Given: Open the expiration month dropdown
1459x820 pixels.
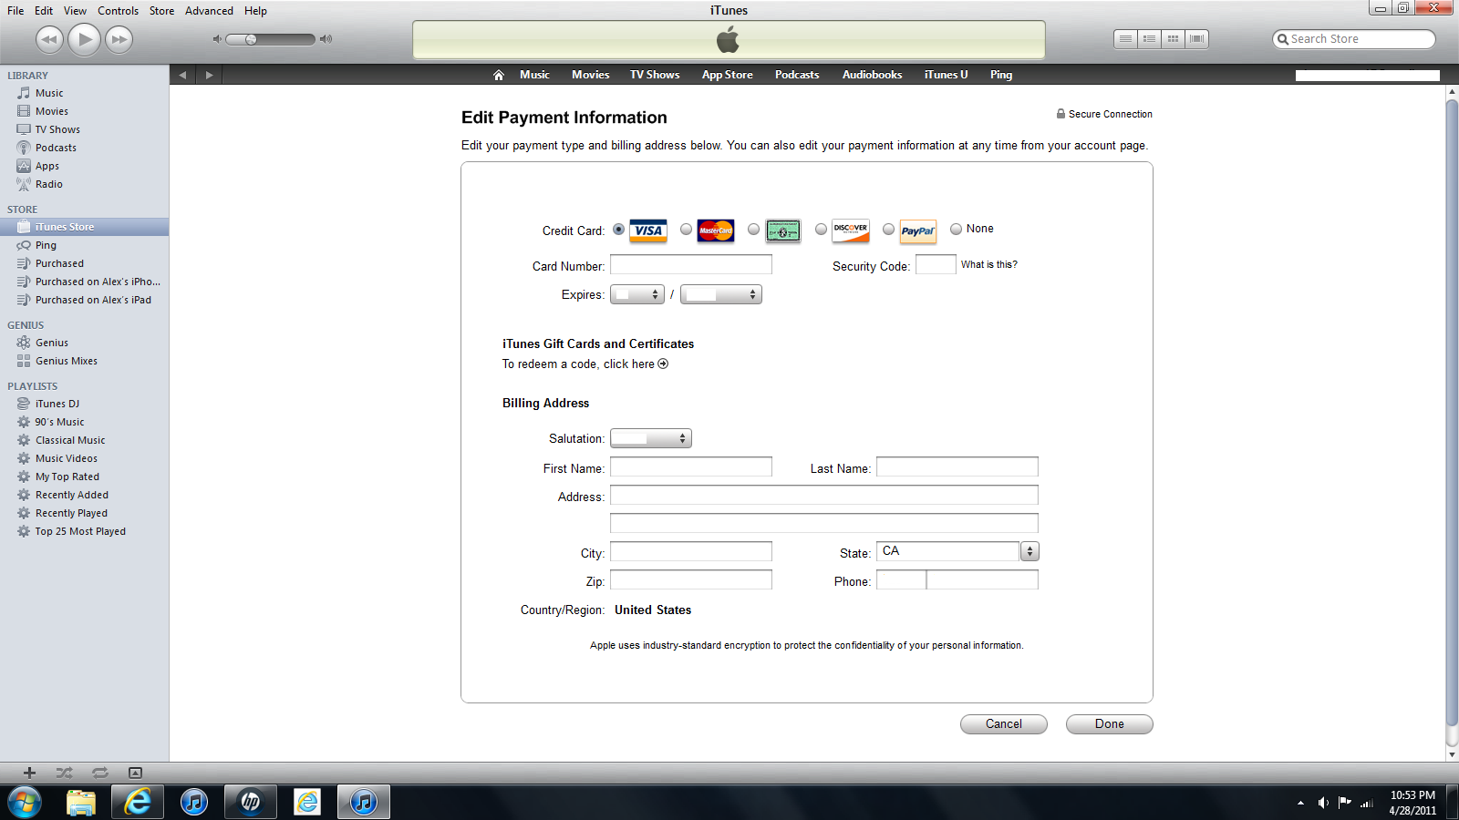Looking at the screenshot, I should (x=636, y=294).
